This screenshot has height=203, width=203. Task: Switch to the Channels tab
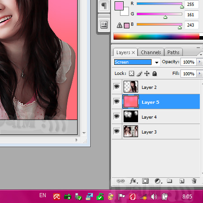(151, 52)
